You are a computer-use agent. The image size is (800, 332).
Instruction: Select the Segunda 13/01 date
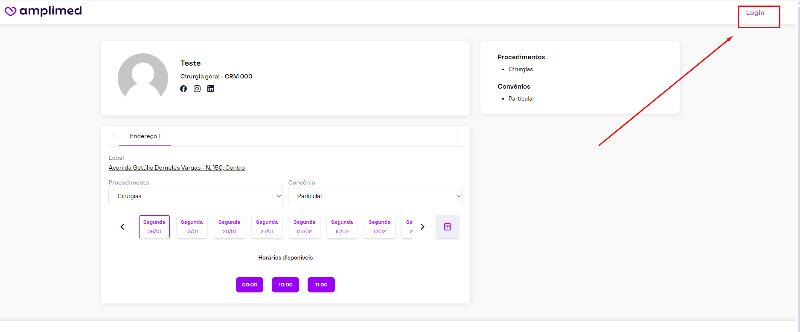tap(192, 227)
